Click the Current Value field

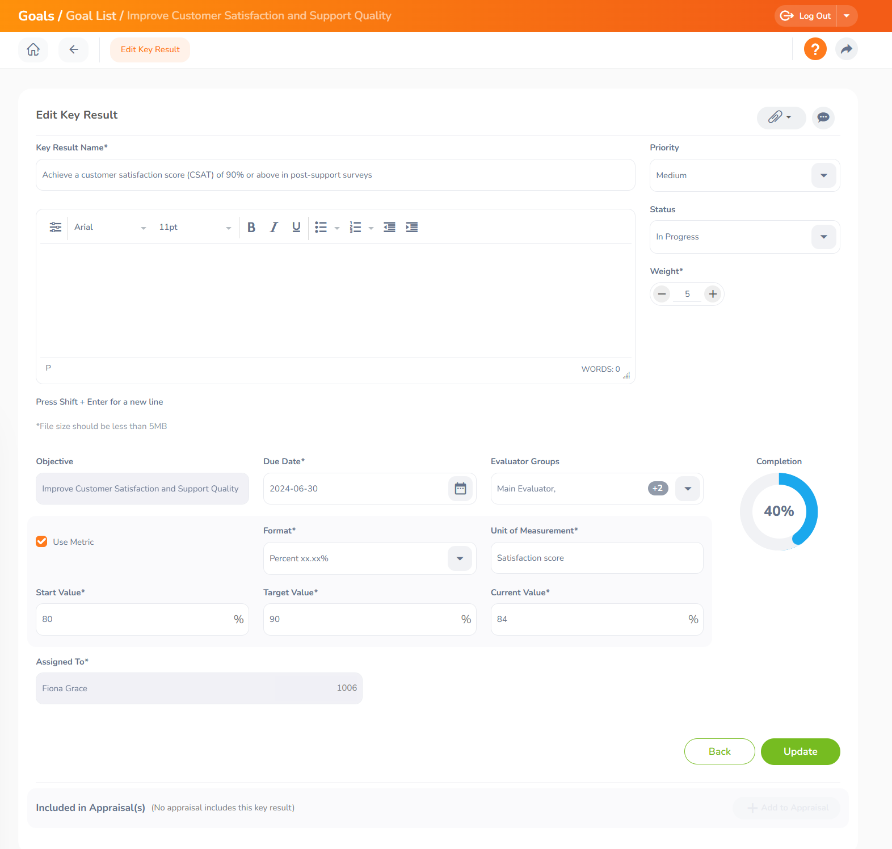pos(597,619)
